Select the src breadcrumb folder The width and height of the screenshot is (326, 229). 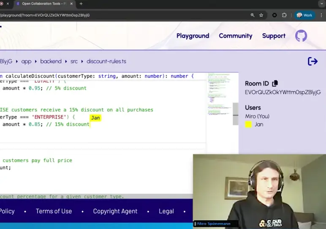pyautogui.click(x=74, y=61)
